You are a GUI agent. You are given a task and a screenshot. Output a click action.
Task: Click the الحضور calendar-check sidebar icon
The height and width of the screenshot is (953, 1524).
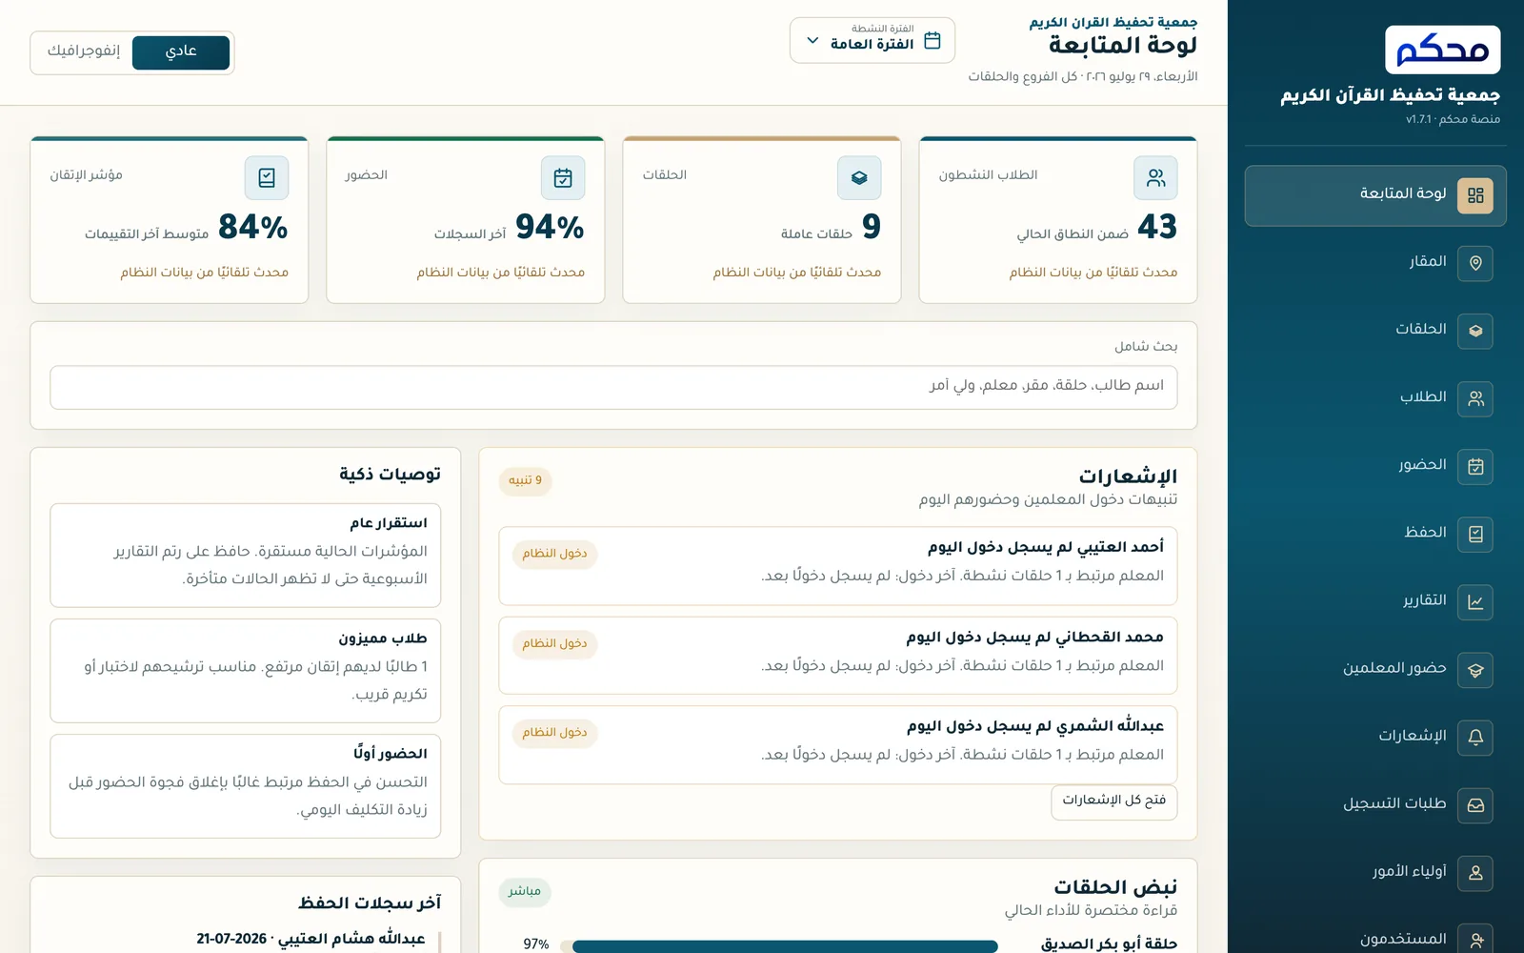[x=1475, y=466]
